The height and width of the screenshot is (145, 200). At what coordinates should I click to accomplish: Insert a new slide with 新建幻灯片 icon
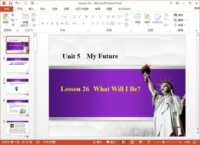coord(25,16)
